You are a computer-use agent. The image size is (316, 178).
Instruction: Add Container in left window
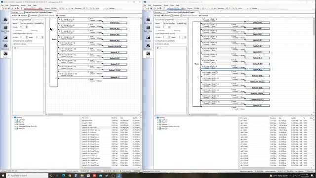tap(32, 15)
